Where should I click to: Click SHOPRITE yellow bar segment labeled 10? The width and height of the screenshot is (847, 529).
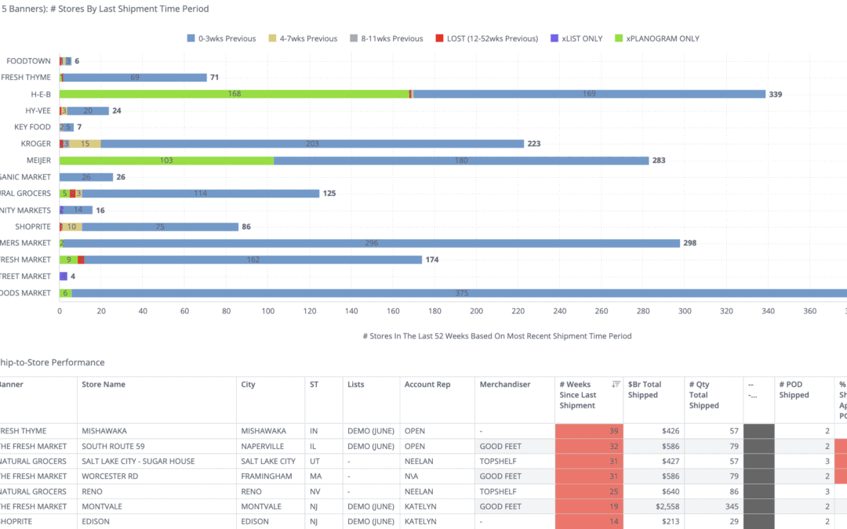point(72,226)
